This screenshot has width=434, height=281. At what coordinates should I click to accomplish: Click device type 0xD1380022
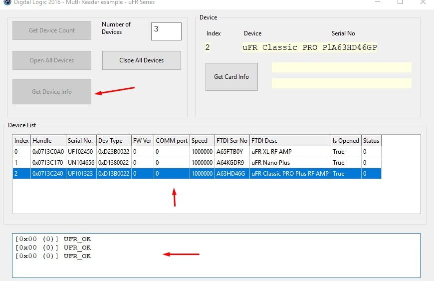click(113, 163)
